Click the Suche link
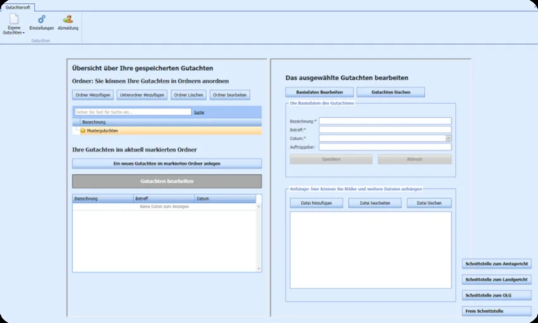 pyautogui.click(x=199, y=113)
